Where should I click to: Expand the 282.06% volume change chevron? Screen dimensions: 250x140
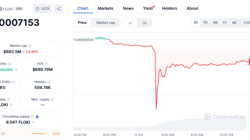(16, 70)
